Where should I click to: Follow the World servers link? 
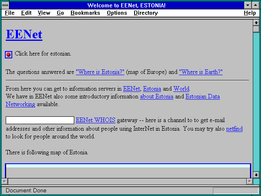[x=181, y=89]
